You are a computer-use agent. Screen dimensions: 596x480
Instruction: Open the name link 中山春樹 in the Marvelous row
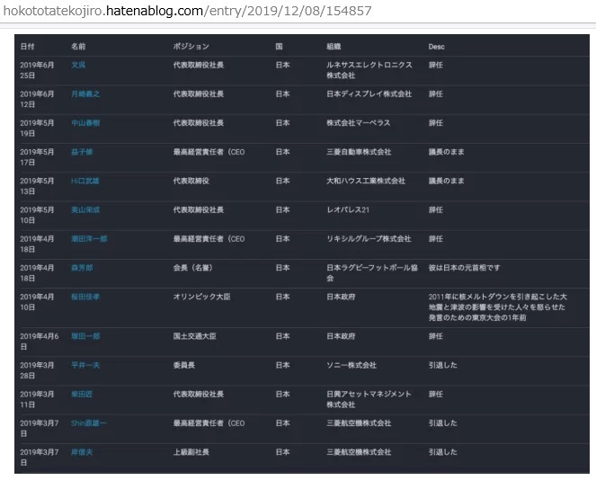pyautogui.click(x=85, y=123)
